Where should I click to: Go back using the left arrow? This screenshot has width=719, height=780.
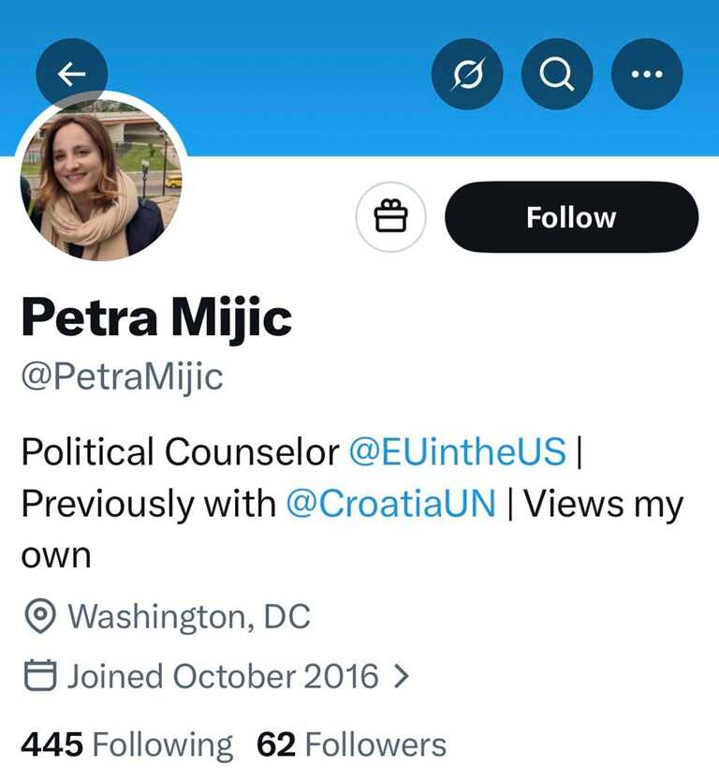(x=72, y=74)
